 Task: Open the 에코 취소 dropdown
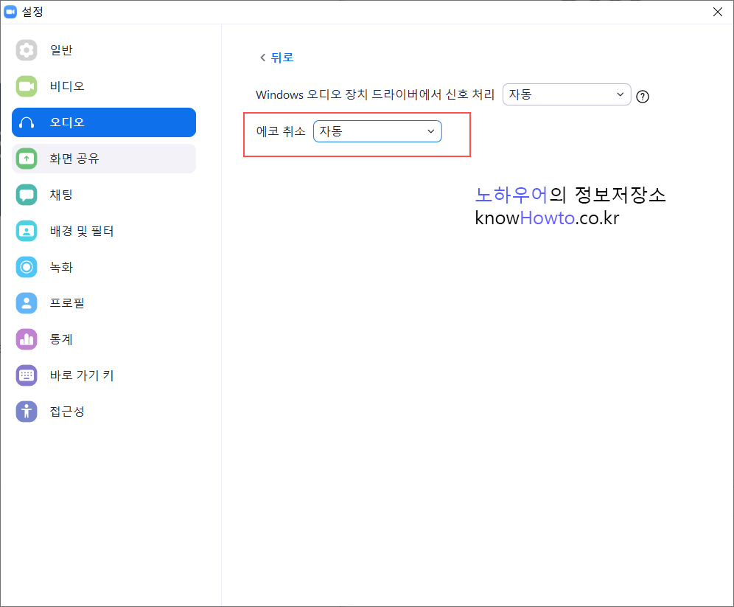coord(377,131)
